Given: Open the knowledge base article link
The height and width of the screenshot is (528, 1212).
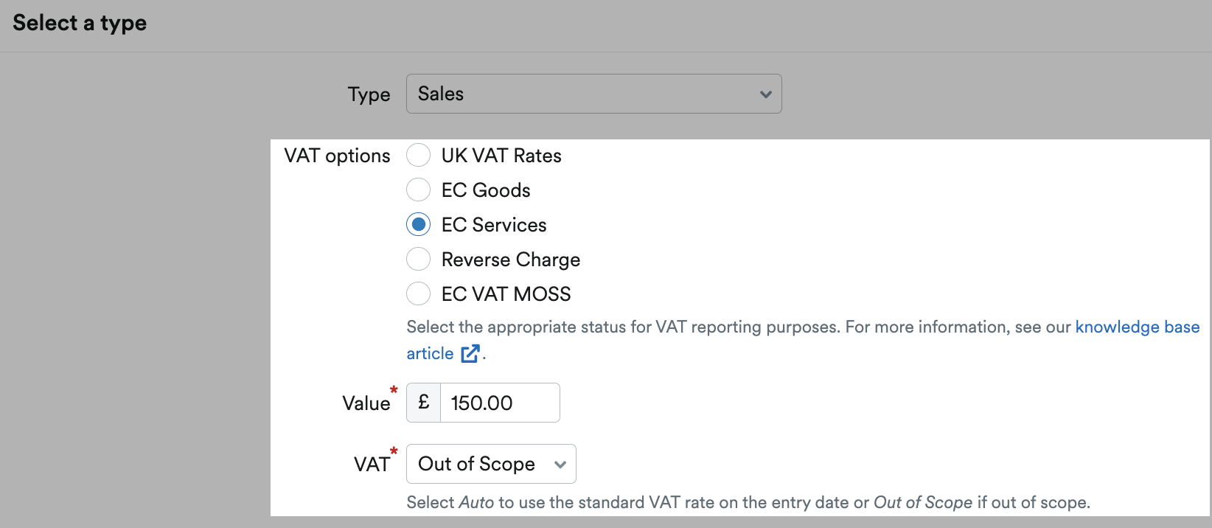Looking at the screenshot, I should point(1138,327).
